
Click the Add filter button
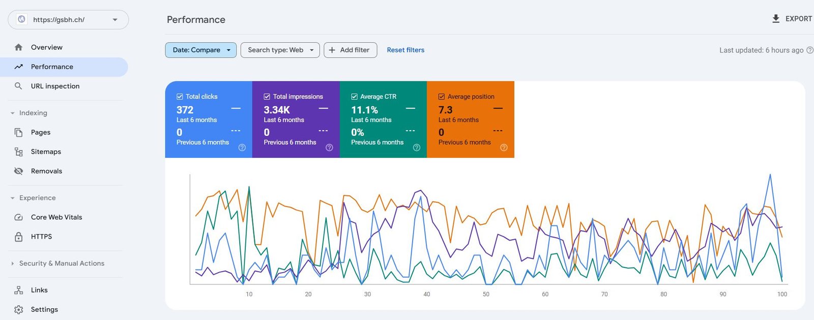350,50
